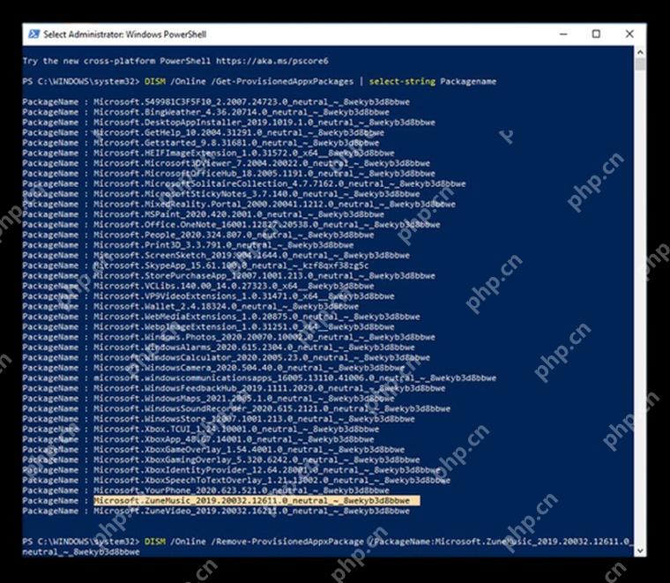Select the Microsoft.WindowsCalculator package line
Screen dimensions: 670x583
click(226, 358)
